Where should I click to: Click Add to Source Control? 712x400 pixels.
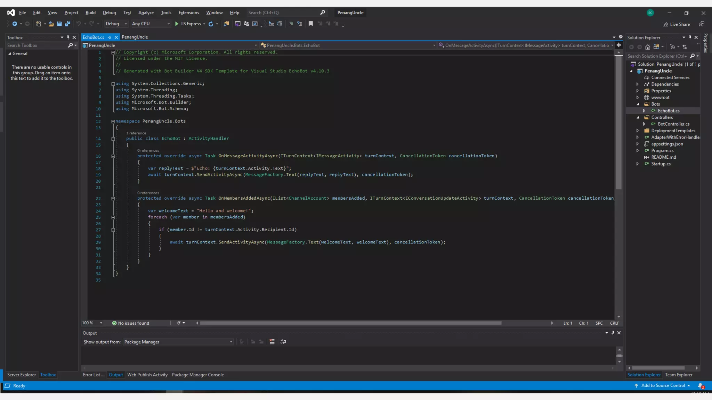coord(663,385)
